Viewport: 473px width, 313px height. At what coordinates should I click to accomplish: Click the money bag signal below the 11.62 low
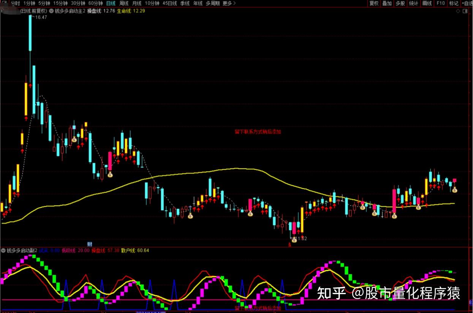(294, 240)
